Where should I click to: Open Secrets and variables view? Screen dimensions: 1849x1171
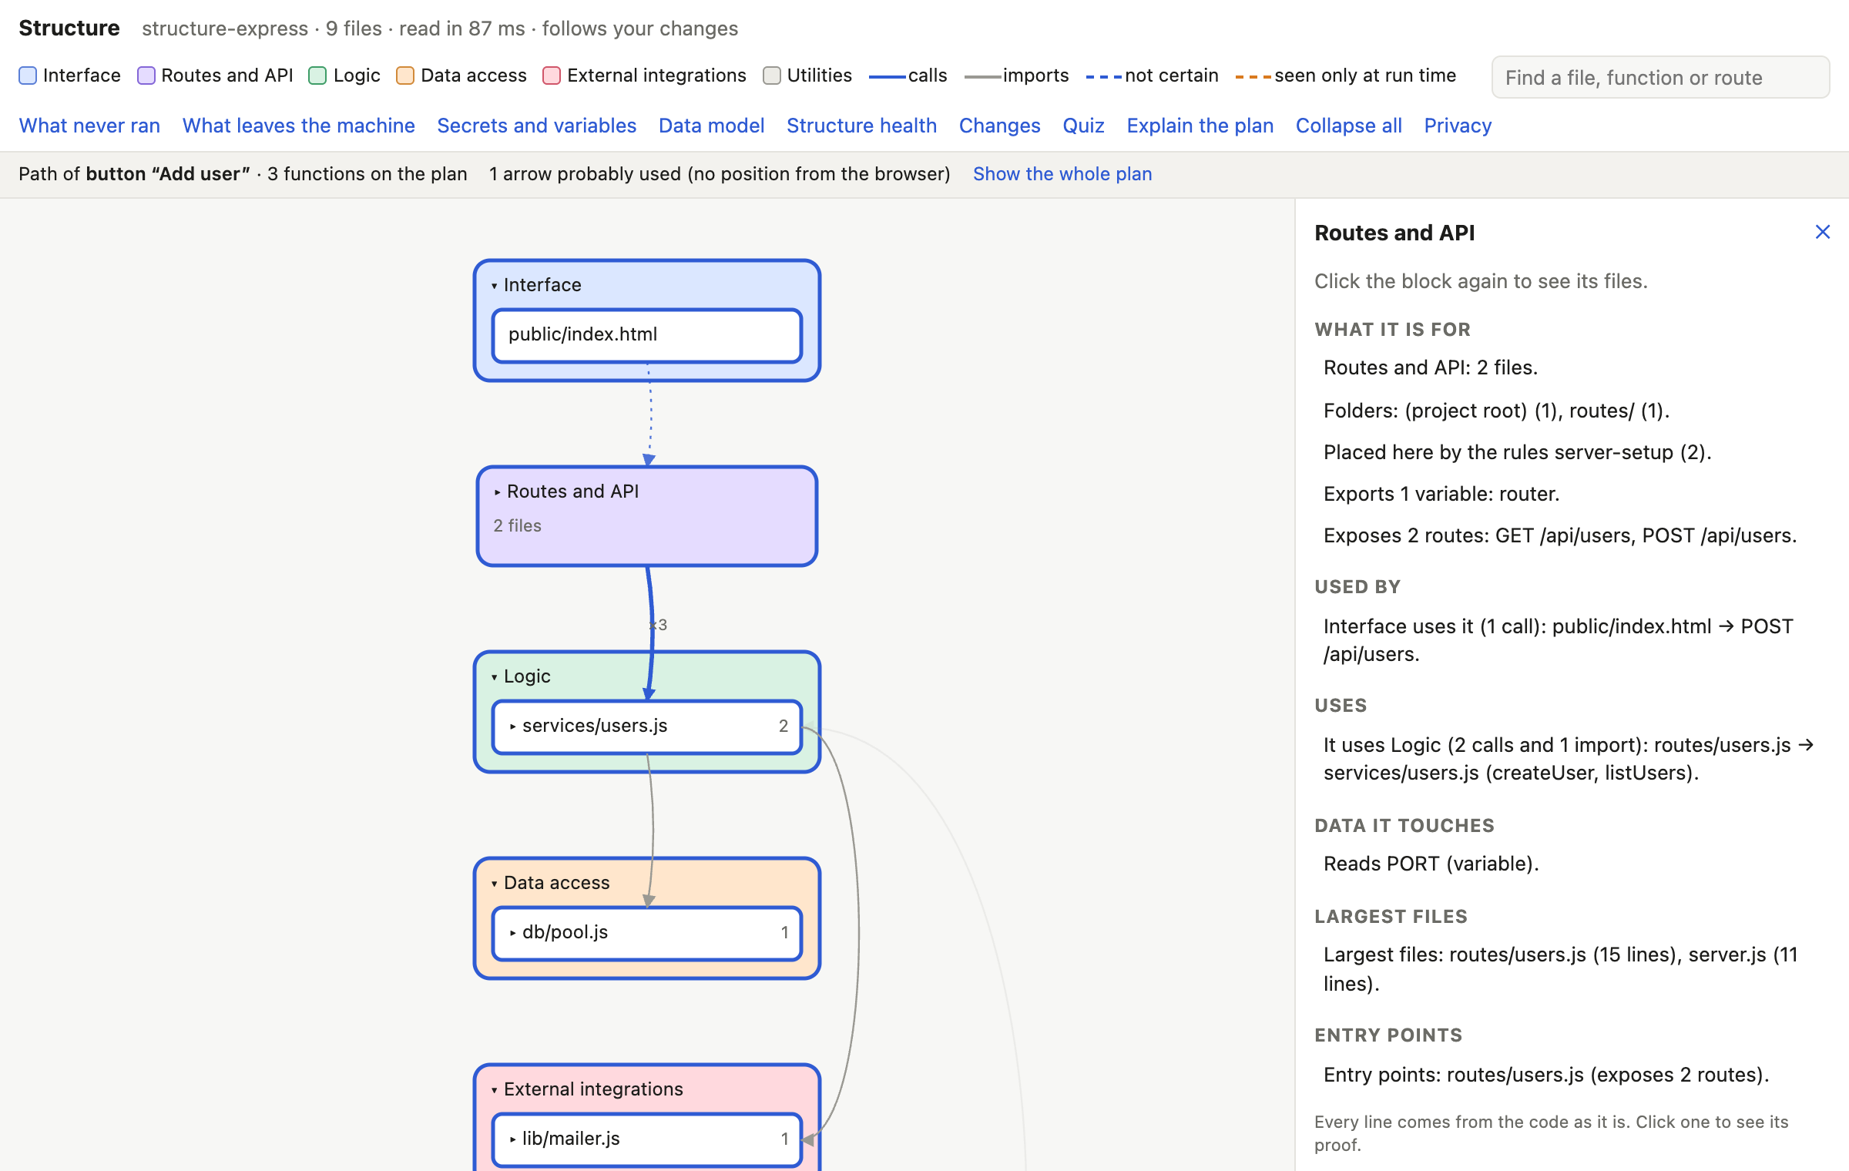(x=537, y=126)
